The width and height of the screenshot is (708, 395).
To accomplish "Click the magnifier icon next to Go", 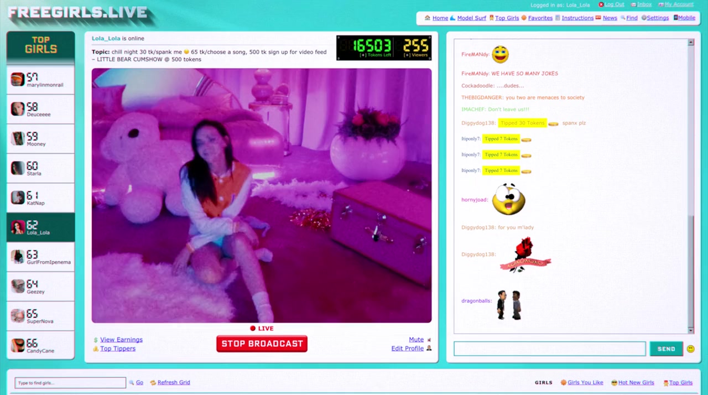I will click(132, 382).
